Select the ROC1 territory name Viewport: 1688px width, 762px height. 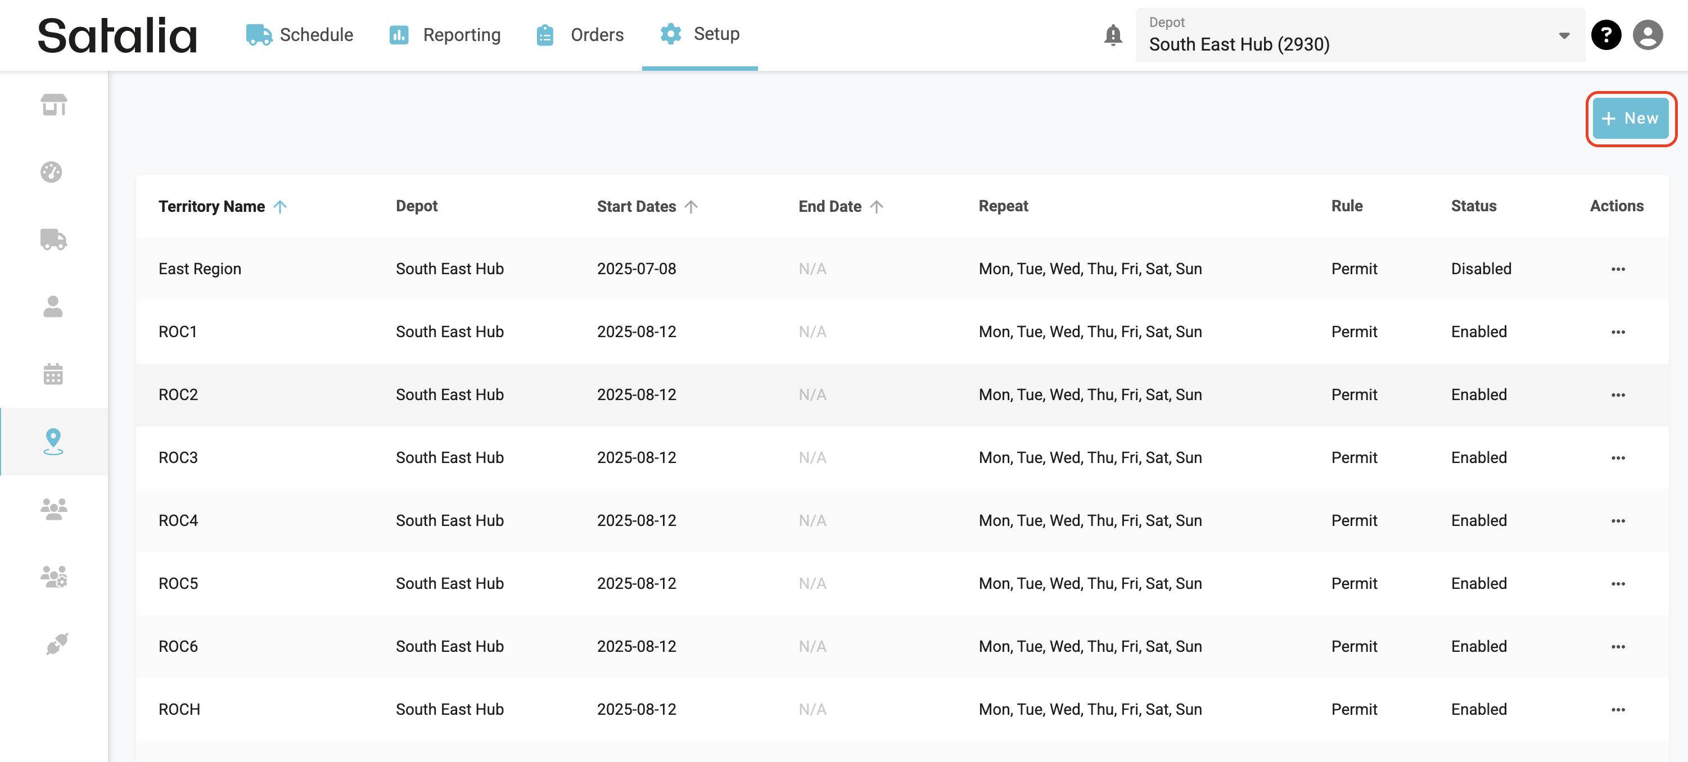coord(178,332)
